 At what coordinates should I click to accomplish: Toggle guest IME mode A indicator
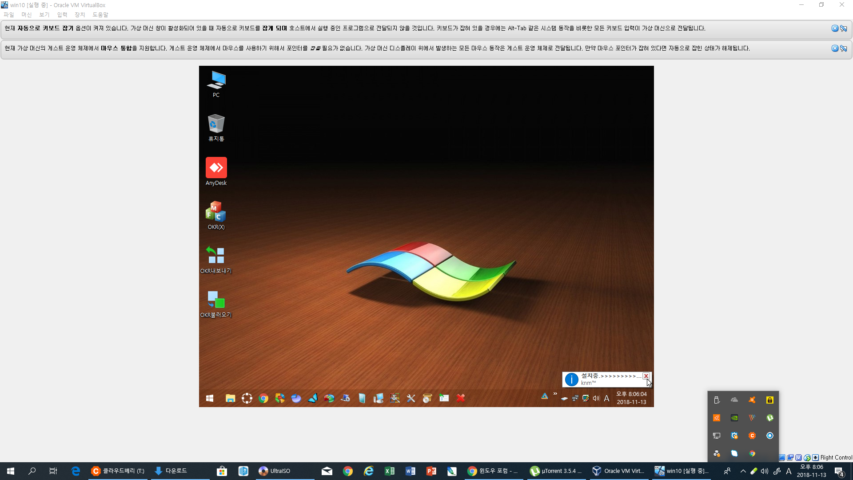click(x=606, y=398)
